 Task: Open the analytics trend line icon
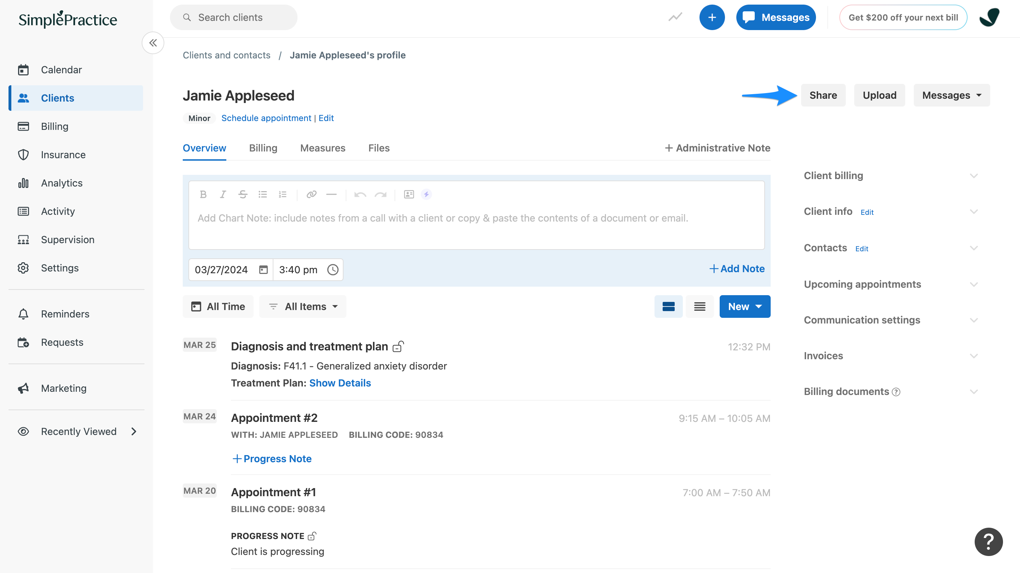click(675, 17)
